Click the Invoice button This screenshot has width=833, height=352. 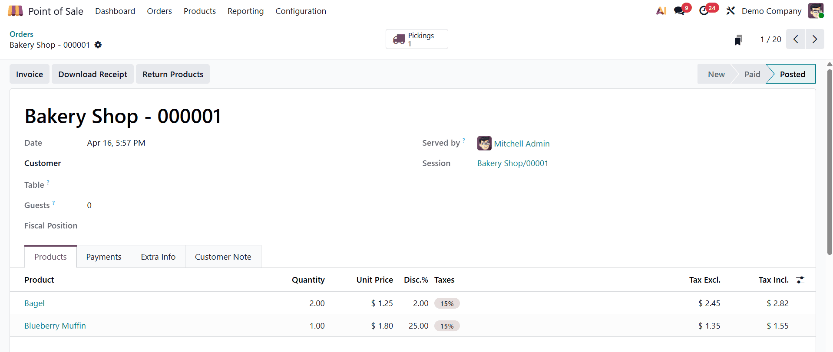(30, 74)
